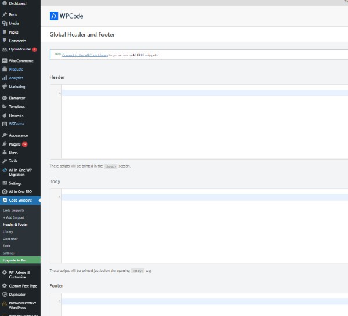Screen dimensions: 348x316
Task: Click the WPCode logo in page header
Action: (66, 16)
